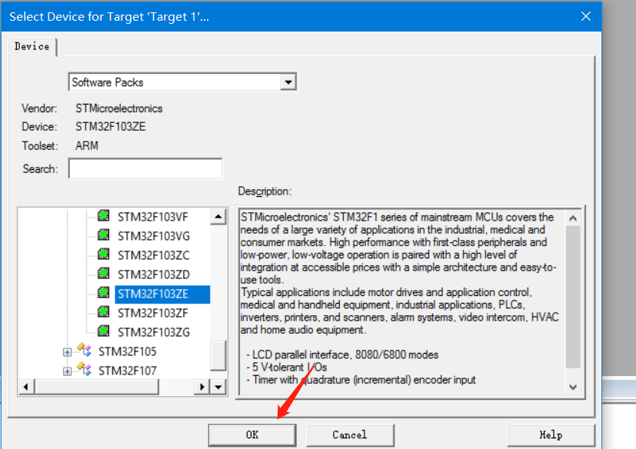This screenshot has height=449, width=636.
Task: Click the ARM toolset text
Action: point(86,145)
